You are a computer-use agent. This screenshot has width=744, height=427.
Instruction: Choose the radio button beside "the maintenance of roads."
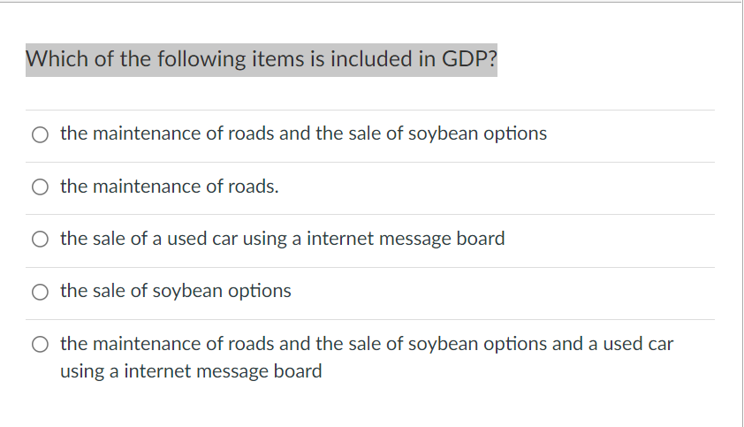[x=40, y=187]
